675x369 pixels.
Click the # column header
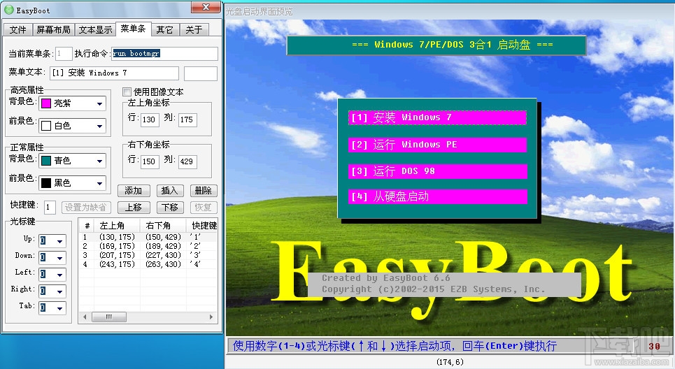[87, 225]
